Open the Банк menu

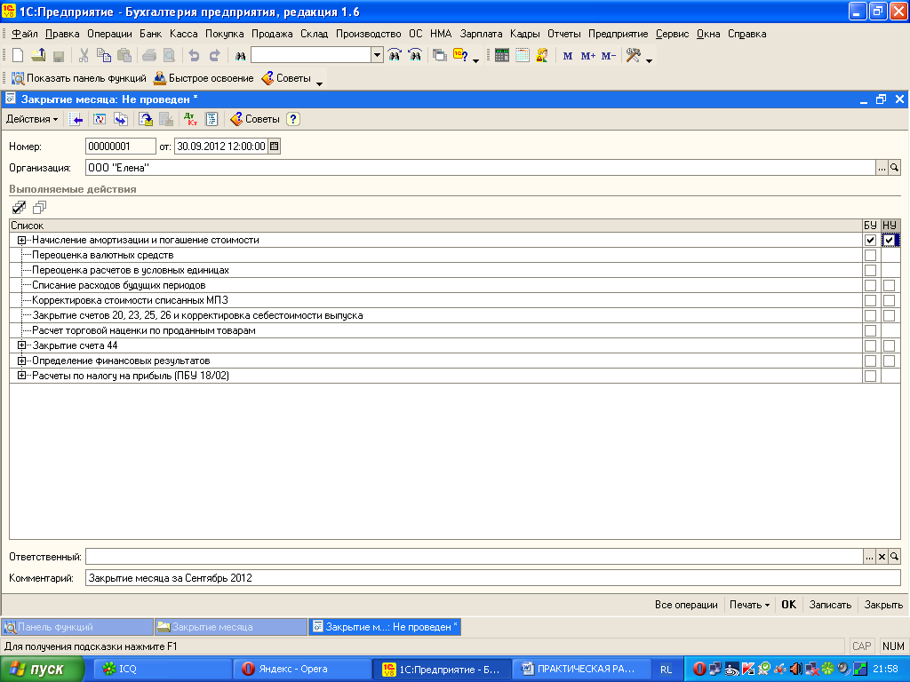point(150,34)
